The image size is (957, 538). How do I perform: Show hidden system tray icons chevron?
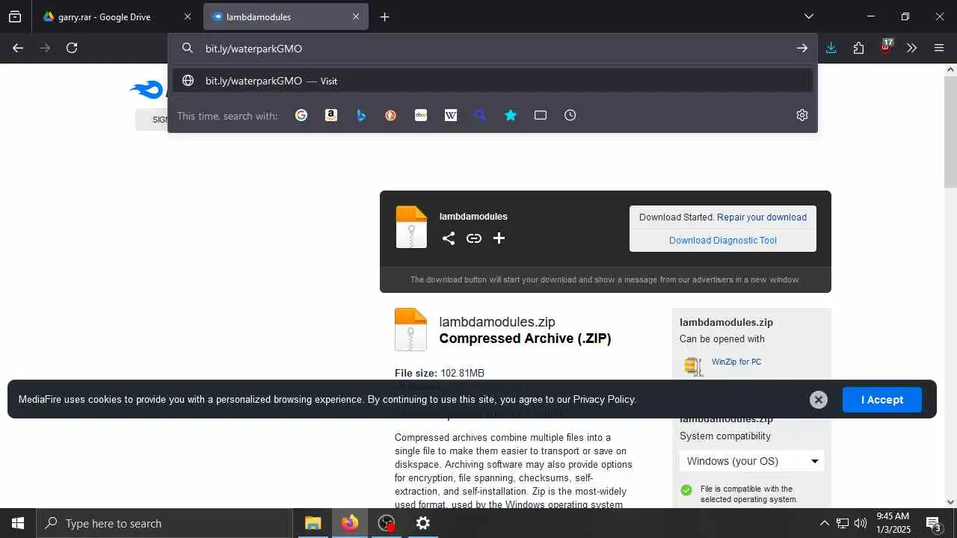pos(824,523)
